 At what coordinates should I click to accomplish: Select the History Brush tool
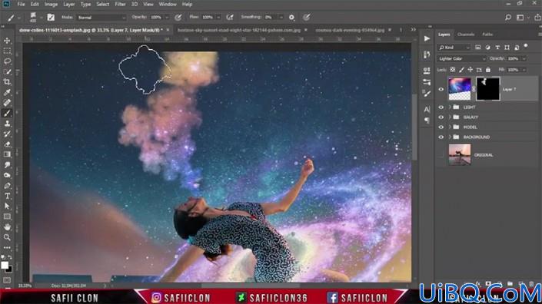(x=7, y=134)
